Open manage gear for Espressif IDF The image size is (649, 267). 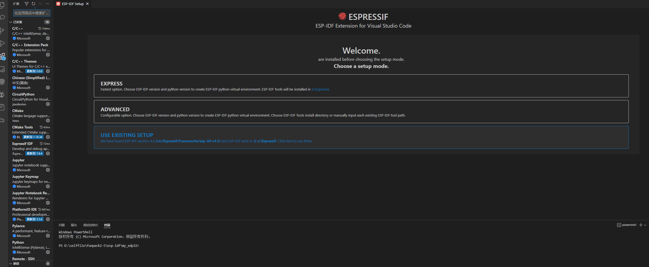coord(48,153)
